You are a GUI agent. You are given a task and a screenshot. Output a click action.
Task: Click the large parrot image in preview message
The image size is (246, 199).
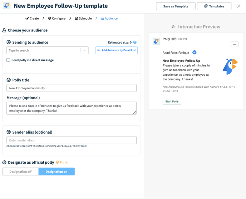click(230, 67)
